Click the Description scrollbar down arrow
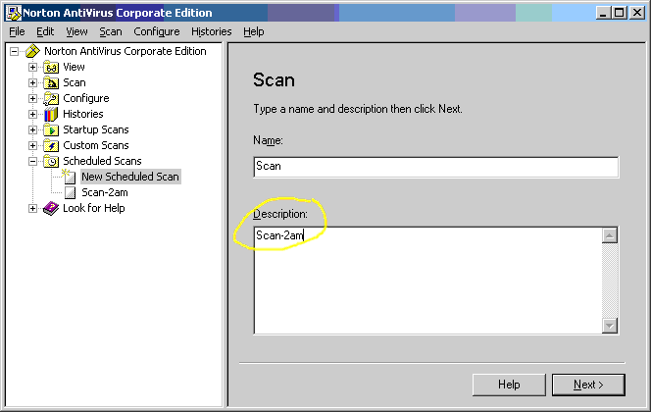Image resolution: width=651 pixels, height=412 pixels. click(x=609, y=326)
